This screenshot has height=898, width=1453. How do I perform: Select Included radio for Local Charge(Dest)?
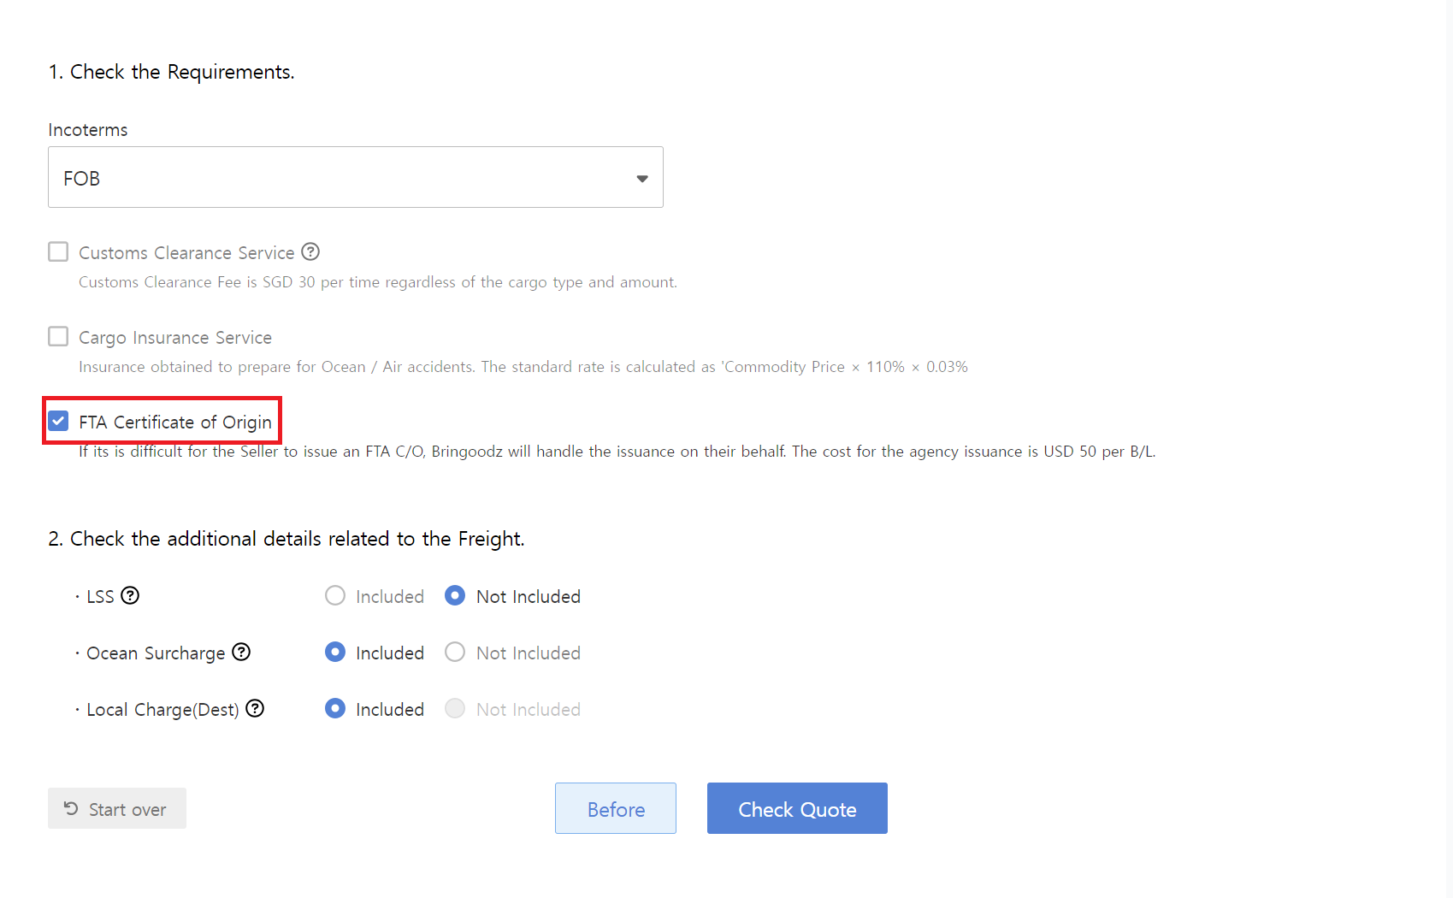point(335,709)
